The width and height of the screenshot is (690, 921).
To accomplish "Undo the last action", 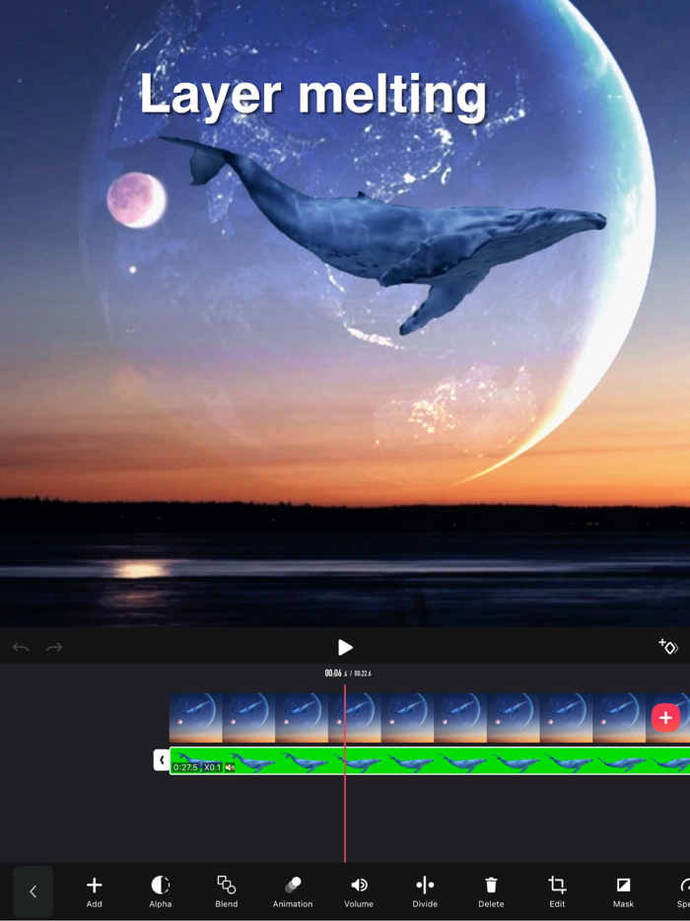I will click(21, 647).
